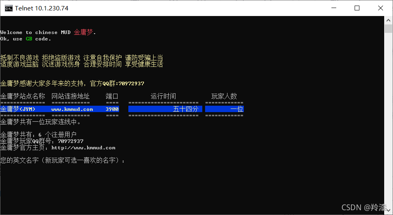Screen dimensions: 393x215
Task: Click the '您的英文名字' name prompt line
Action: [62, 160]
